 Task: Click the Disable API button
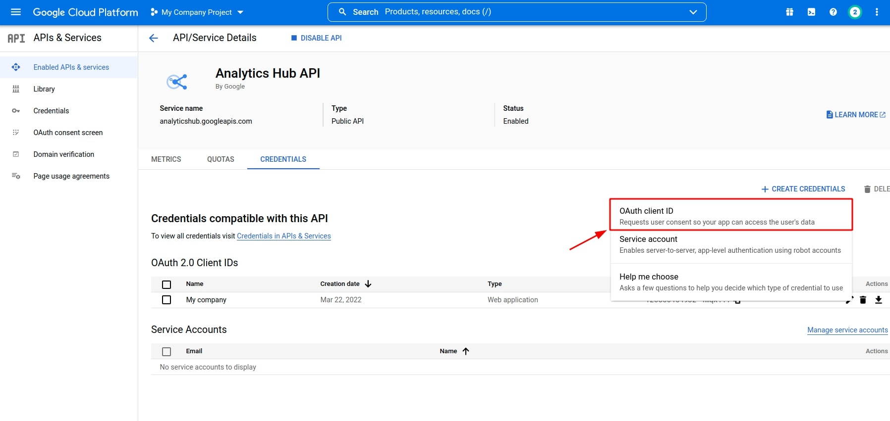click(x=316, y=38)
